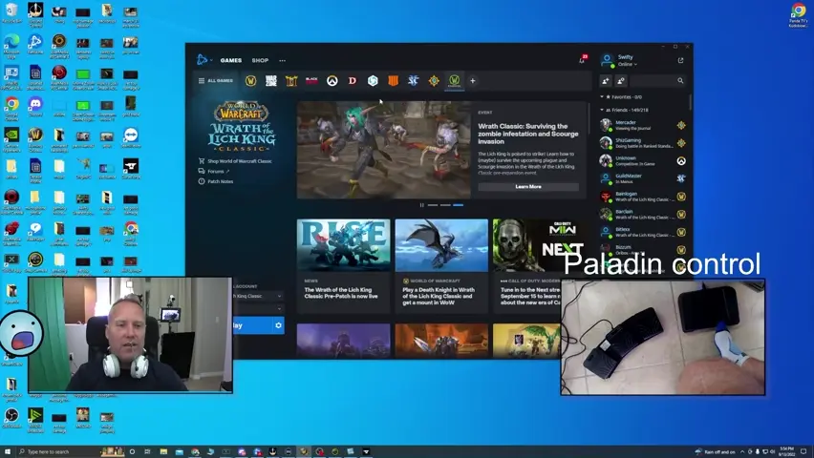Open the region dropdown above Play

(x=258, y=309)
